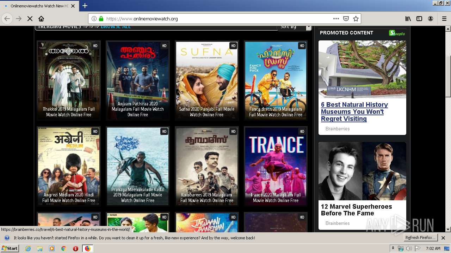Stop loading the current page

tap(30, 19)
